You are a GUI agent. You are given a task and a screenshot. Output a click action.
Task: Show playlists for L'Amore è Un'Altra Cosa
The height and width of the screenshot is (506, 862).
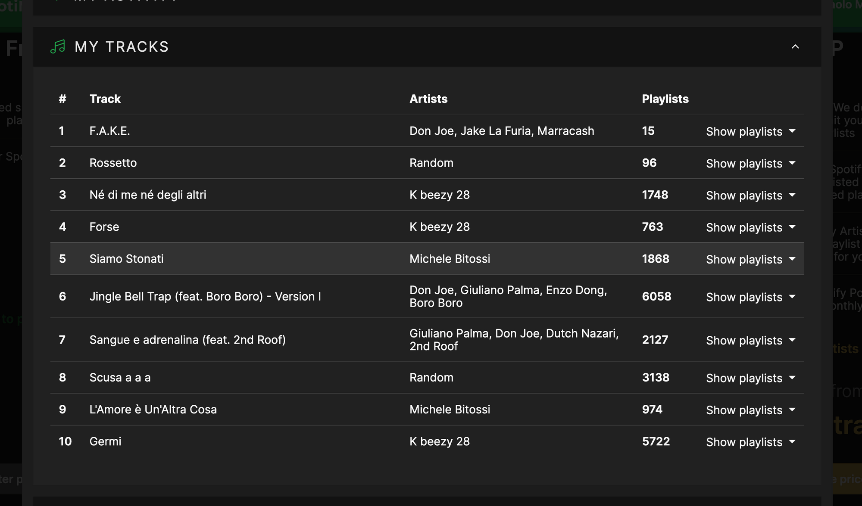750,410
